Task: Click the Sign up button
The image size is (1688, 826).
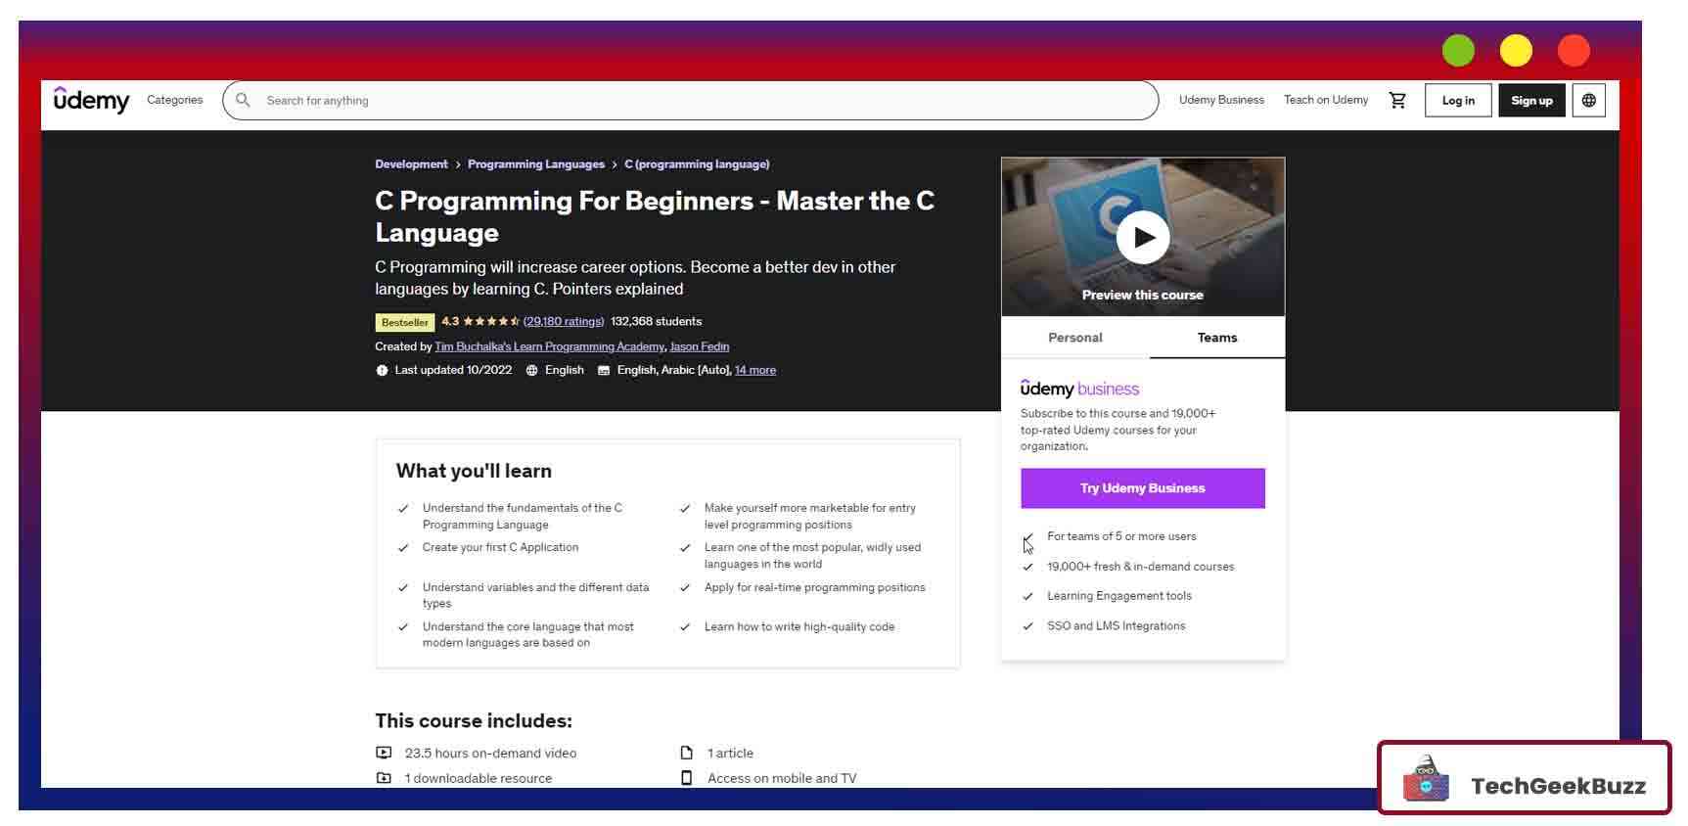Action: click(1530, 100)
